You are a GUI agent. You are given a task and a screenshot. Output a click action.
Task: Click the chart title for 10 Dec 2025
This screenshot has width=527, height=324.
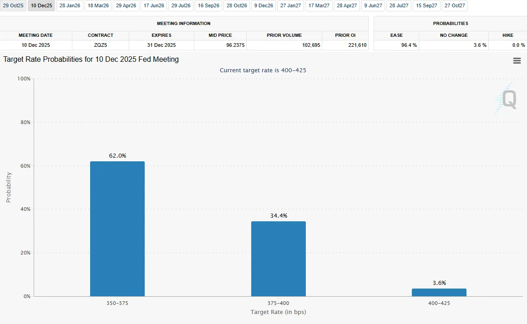coord(91,59)
